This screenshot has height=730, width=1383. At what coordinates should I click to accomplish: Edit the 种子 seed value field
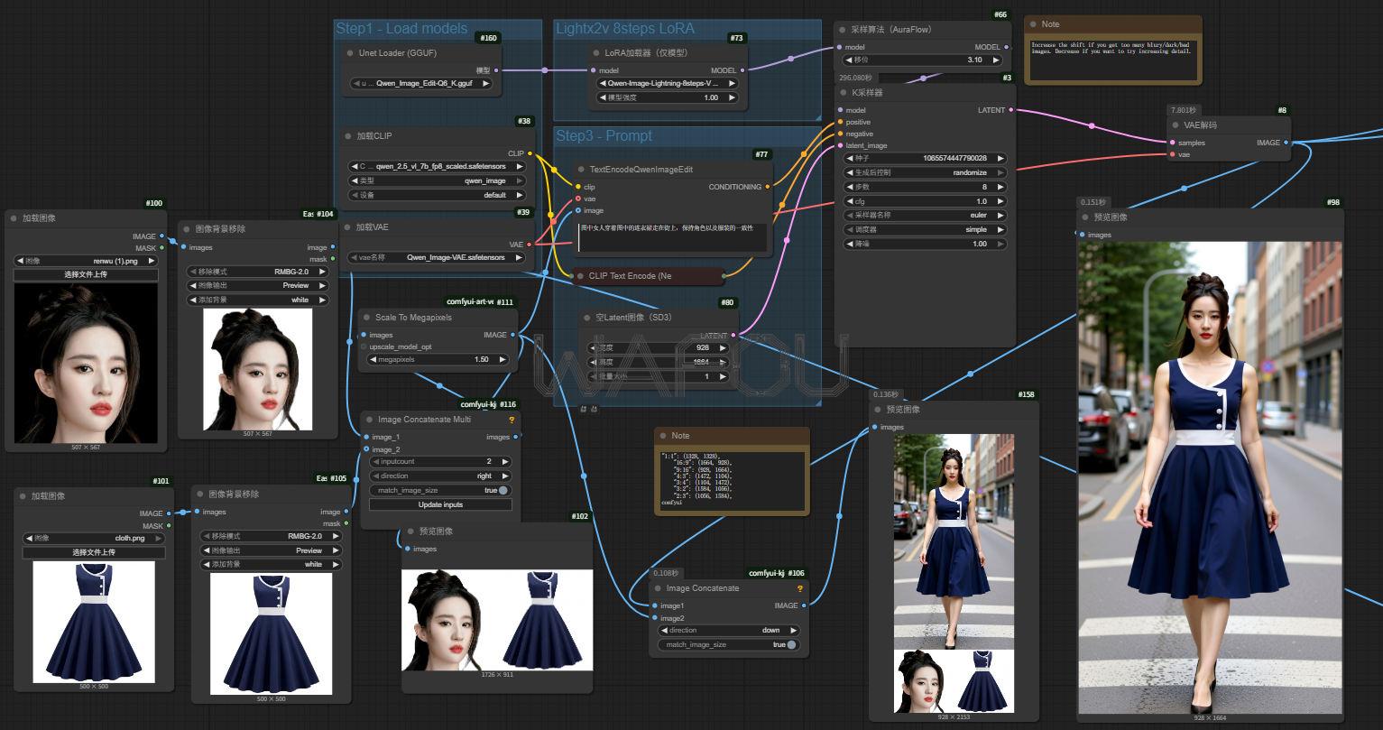[x=925, y=158]
